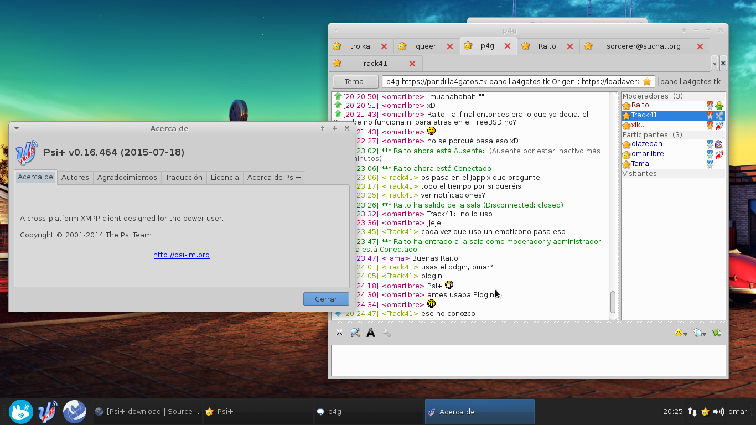Close the sorcerer@suchat.org tab
The image size is (756, 425).
[x=700, y=46]
